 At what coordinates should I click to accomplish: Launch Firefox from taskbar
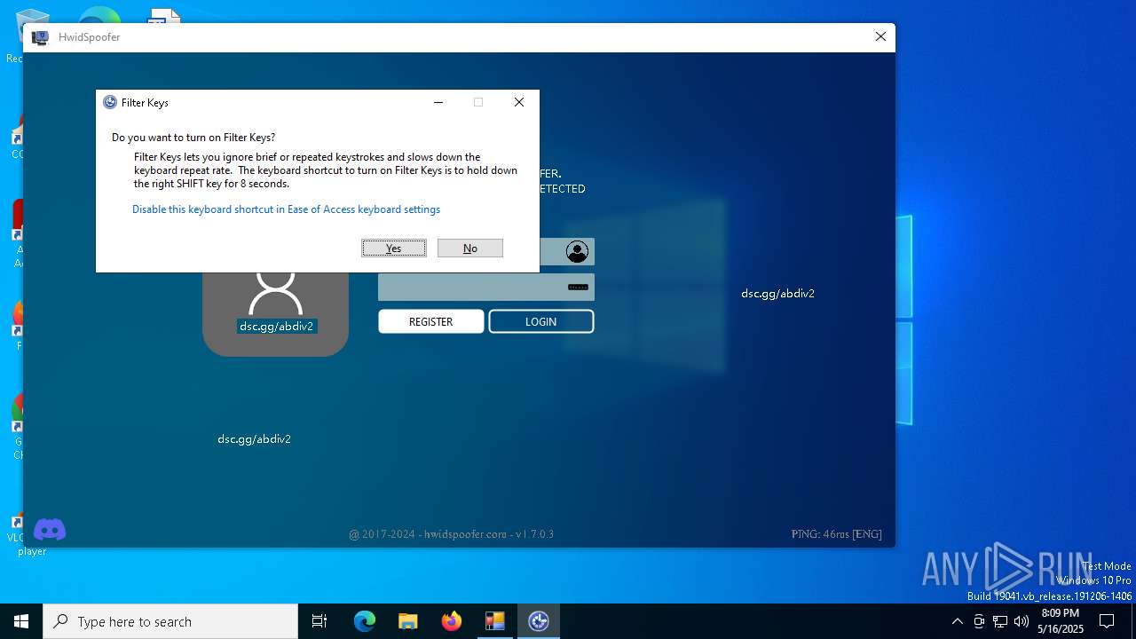click(x=452, y=621)
